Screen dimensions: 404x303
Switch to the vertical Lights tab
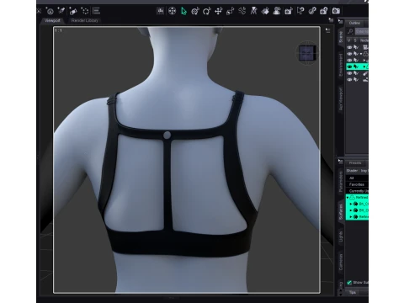pos(341,237)
